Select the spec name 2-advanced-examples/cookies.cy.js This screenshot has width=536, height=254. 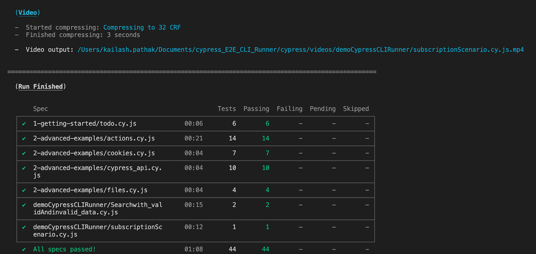pyautogui.click(x=94, y=153)
